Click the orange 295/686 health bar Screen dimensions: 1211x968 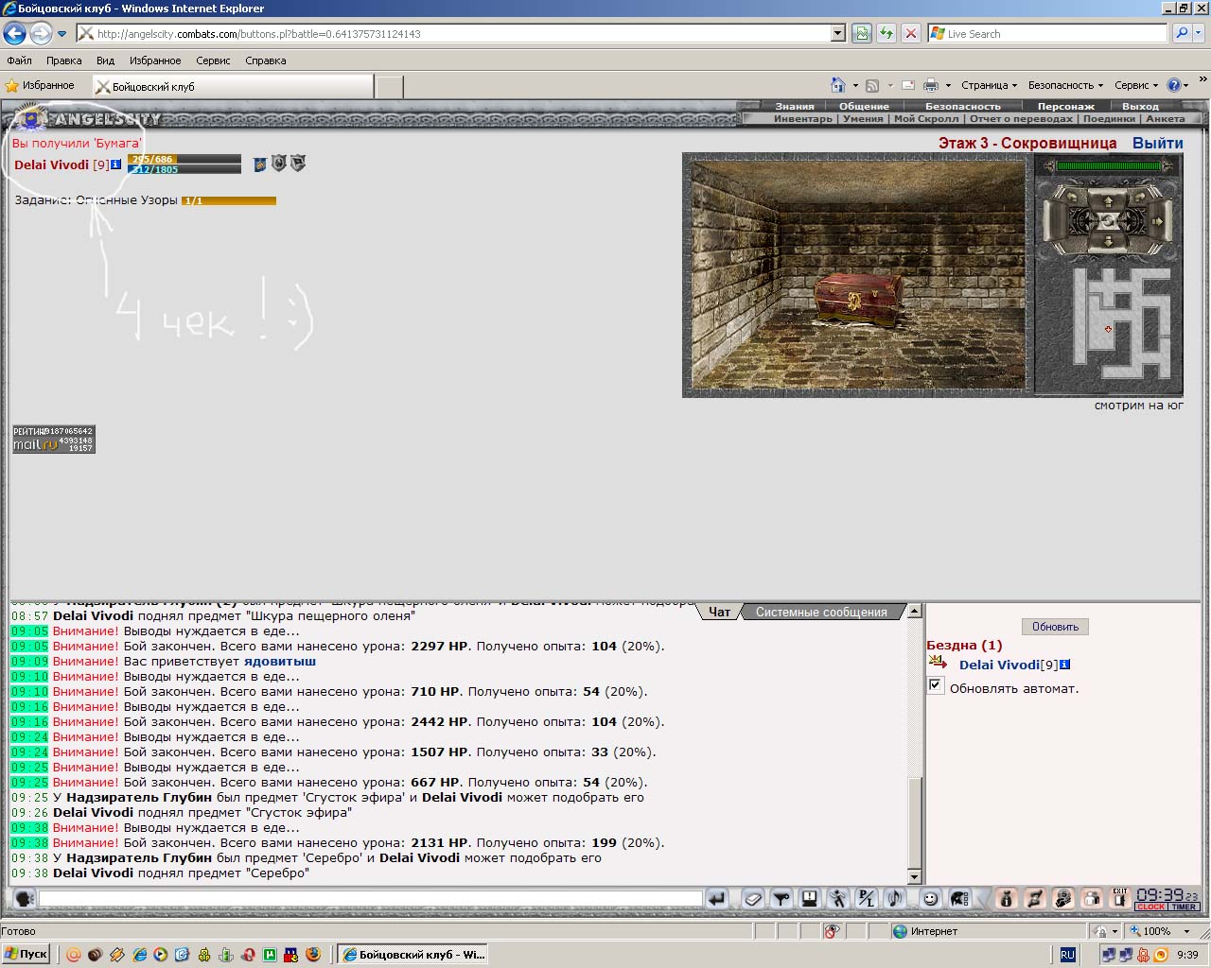point(184,159)
